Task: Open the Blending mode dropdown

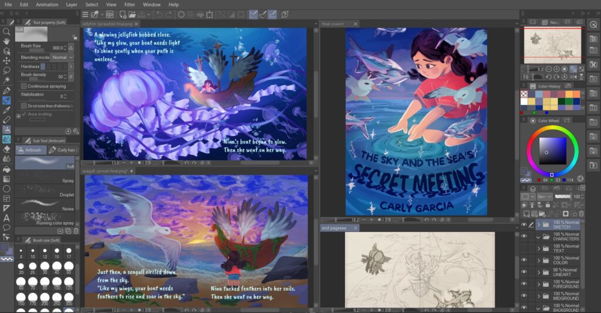Action: [62, 57]
